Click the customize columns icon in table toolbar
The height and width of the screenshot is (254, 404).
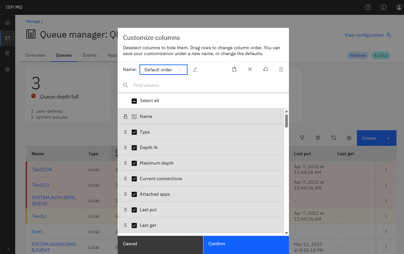pos(318,138)
